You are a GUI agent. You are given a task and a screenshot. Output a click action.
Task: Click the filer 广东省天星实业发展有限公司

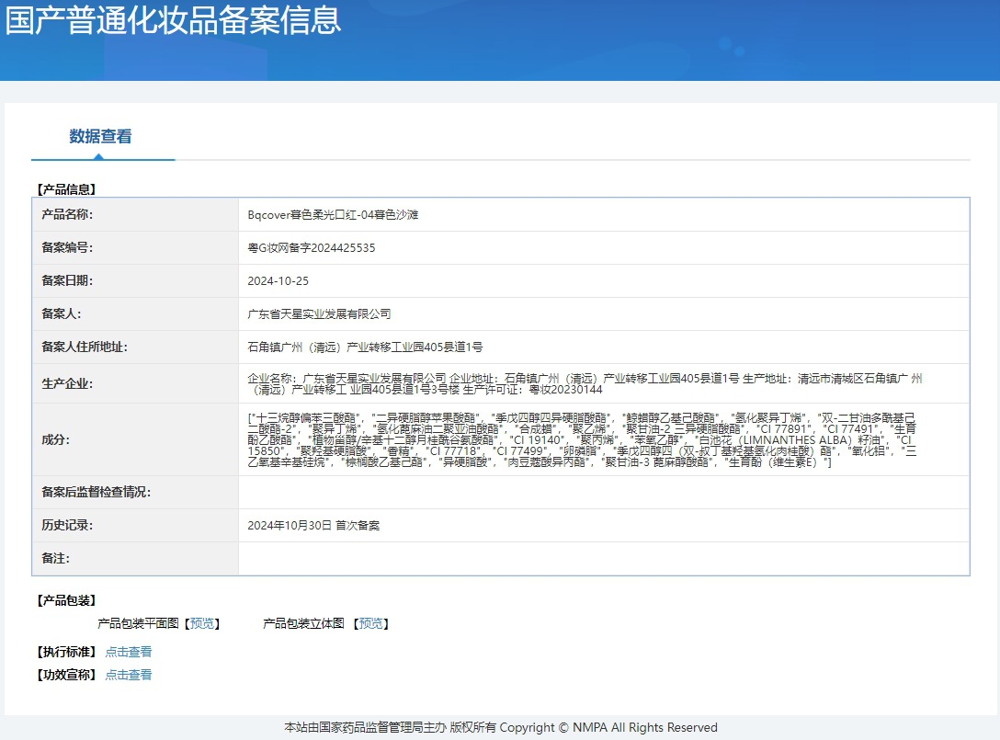(x=319, y=314)
